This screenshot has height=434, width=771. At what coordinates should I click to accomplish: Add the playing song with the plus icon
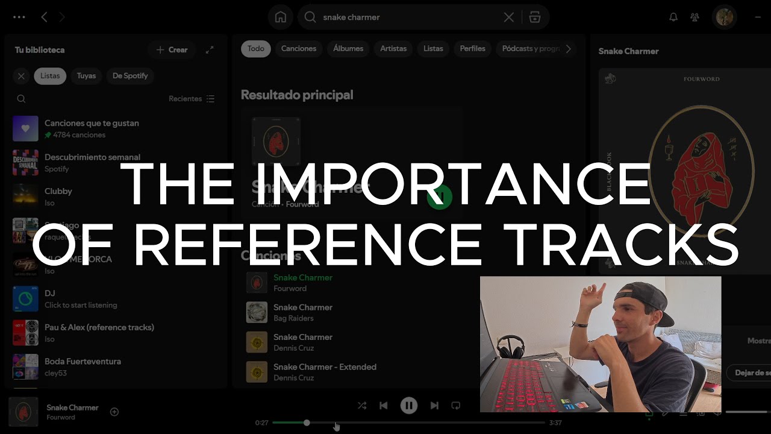[114, 412]
